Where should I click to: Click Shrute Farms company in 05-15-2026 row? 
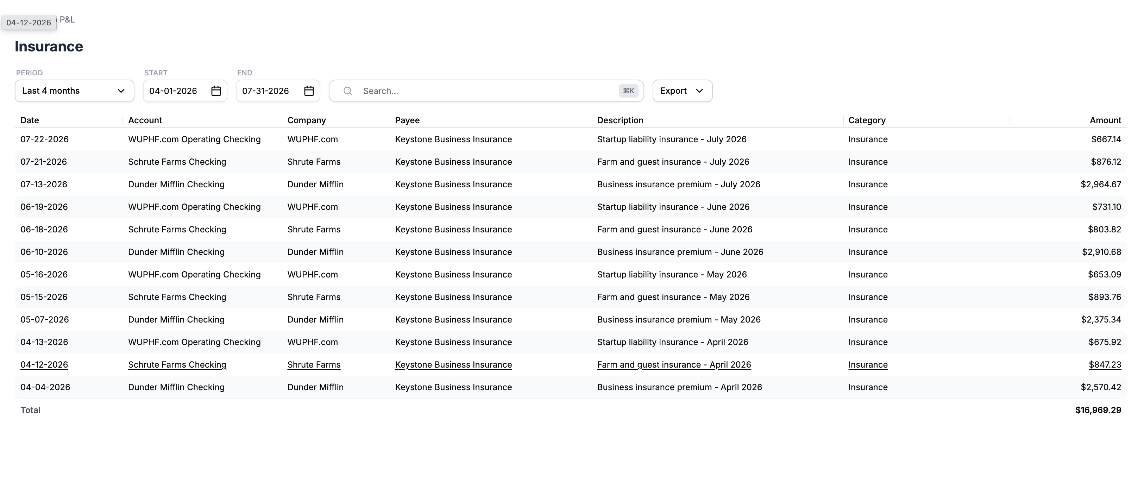[314, 297]
